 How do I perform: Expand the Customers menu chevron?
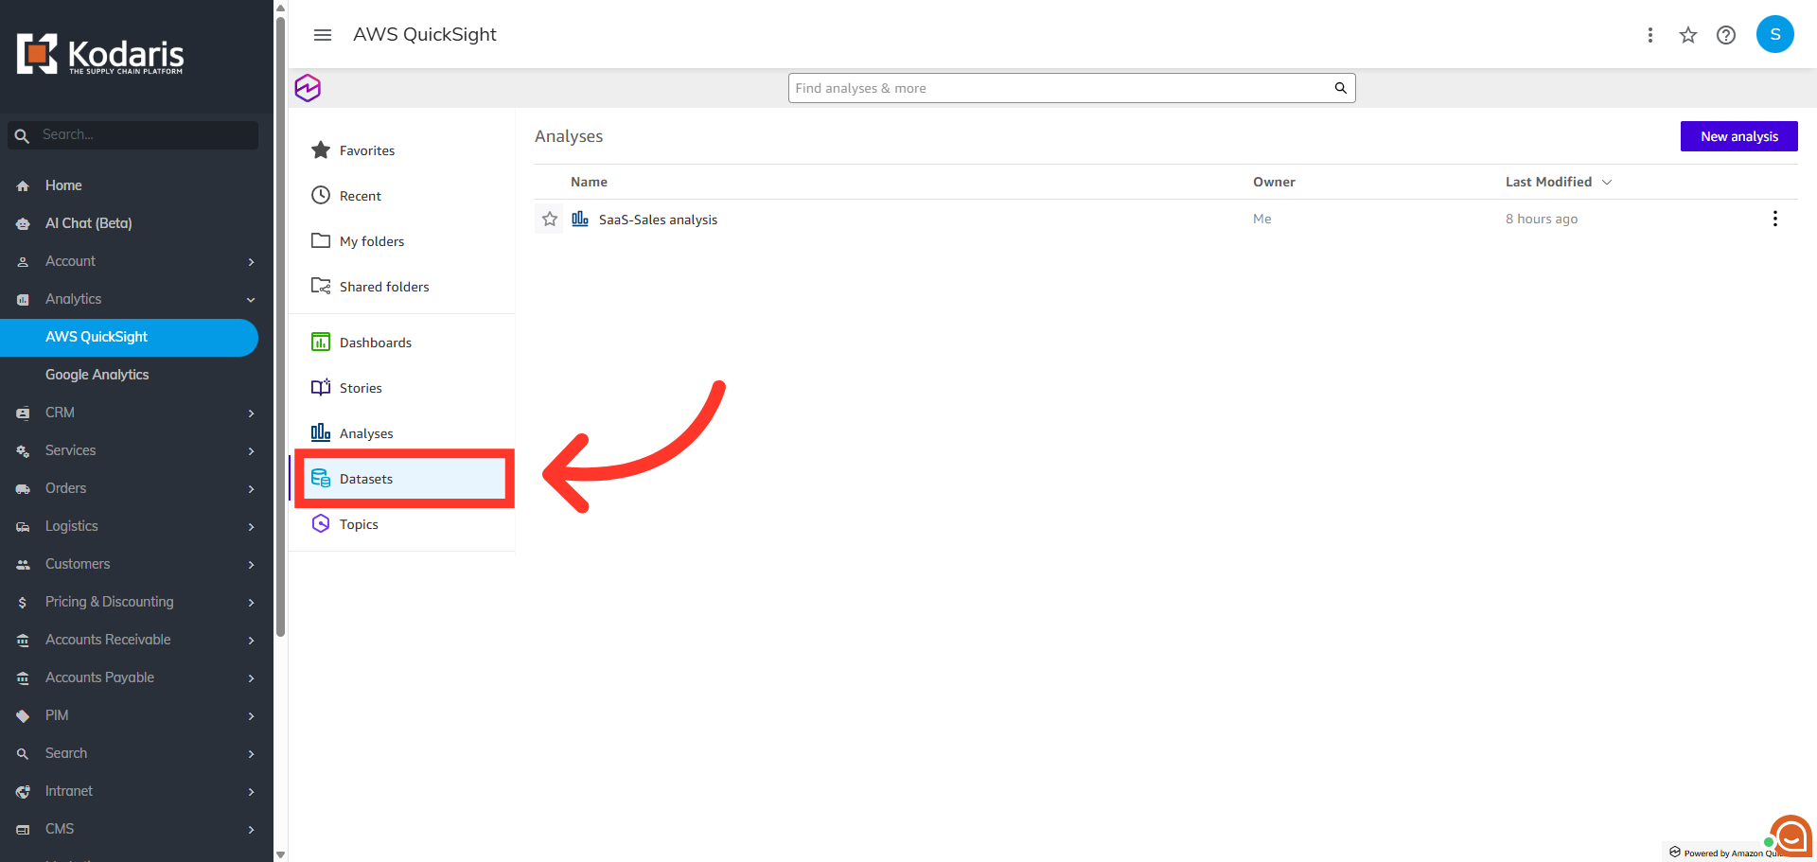[x=251, y=565]
